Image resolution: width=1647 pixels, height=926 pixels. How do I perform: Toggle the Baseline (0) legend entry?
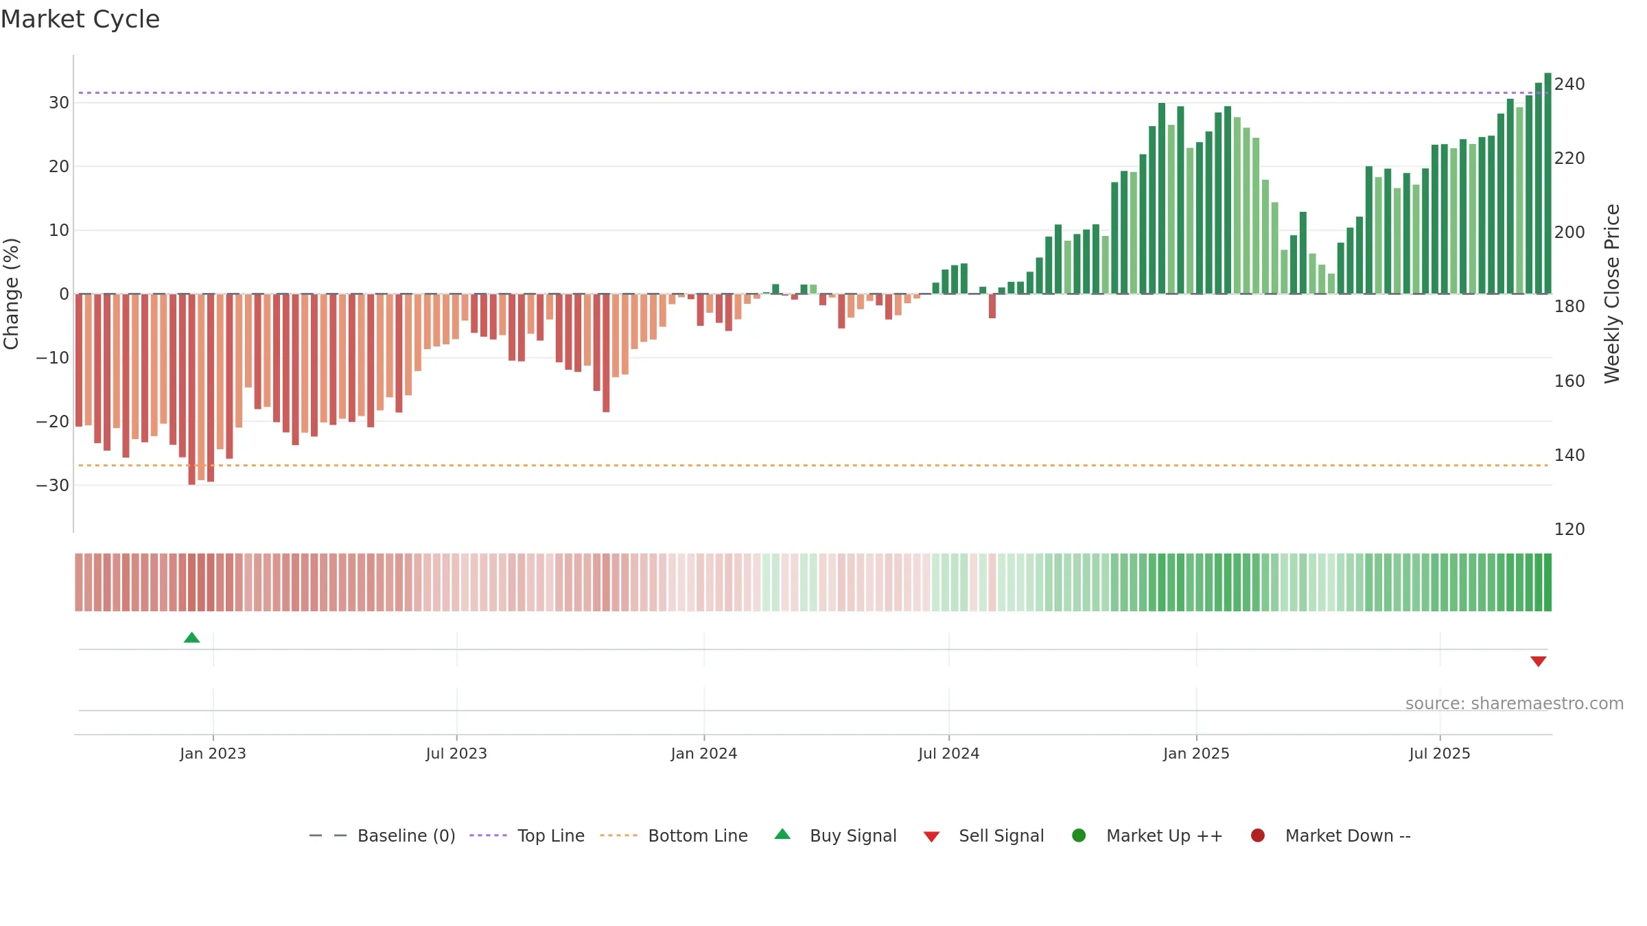click(x=382, y=835)
